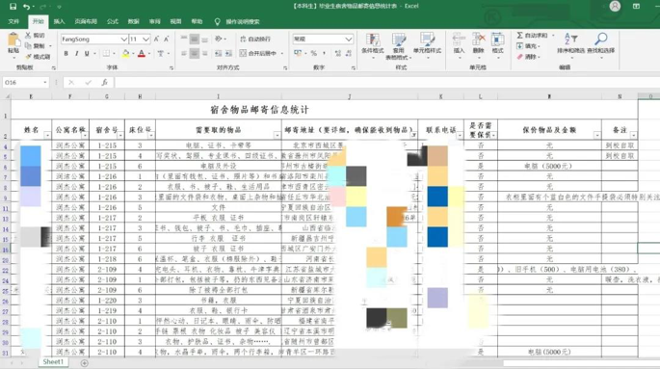Toggle Underline formatting
The width and height of the screenshot is (660, 369).
coord(87,53)
